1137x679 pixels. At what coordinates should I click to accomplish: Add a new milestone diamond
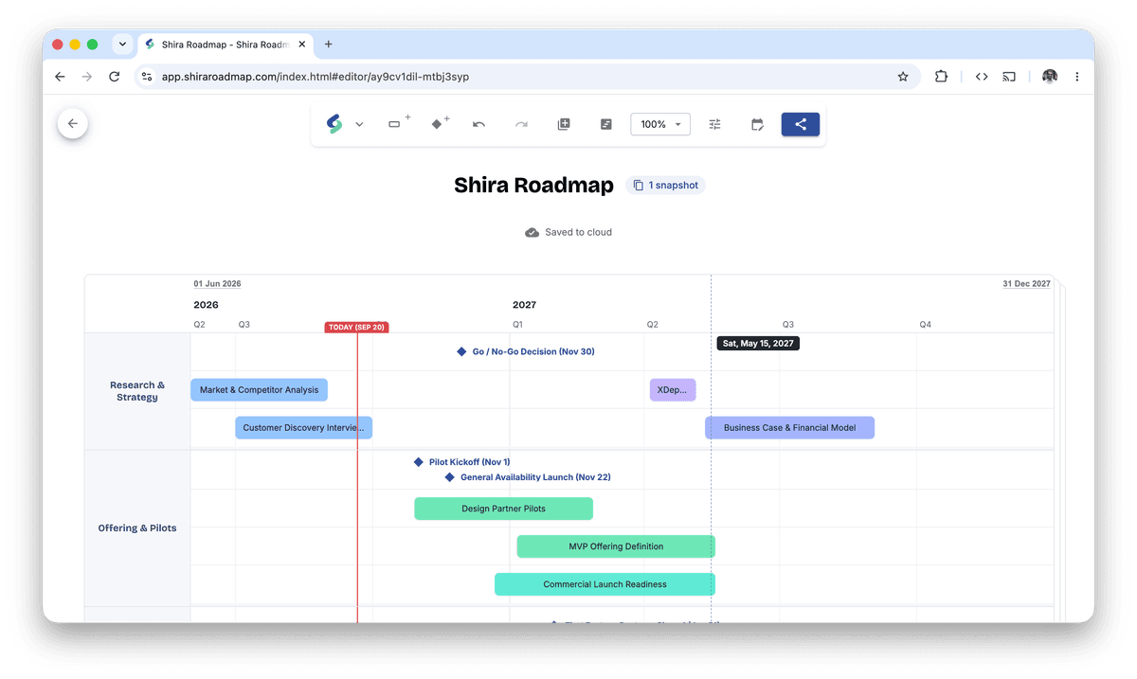coord(440,124)
